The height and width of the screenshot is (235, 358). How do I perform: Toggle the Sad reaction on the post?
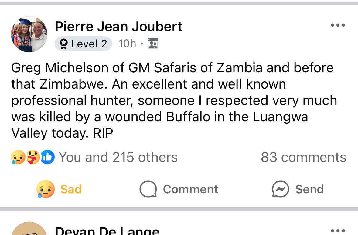(x=60, y=189)
